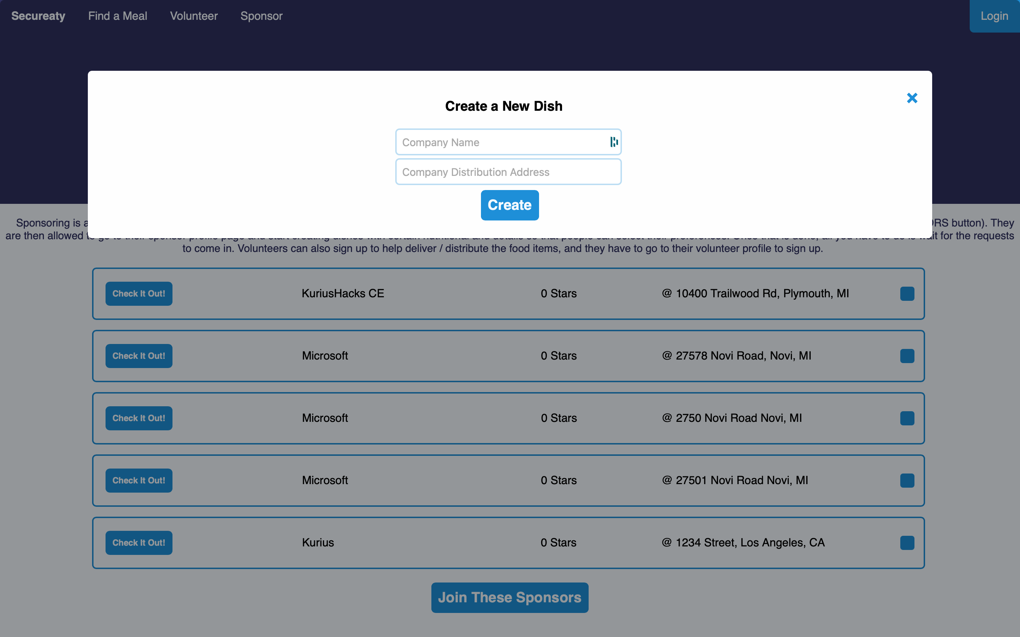This screenshot has height=637, width=1020.
Task: Click Join These Sponsors button
Action: pos(509,597)
